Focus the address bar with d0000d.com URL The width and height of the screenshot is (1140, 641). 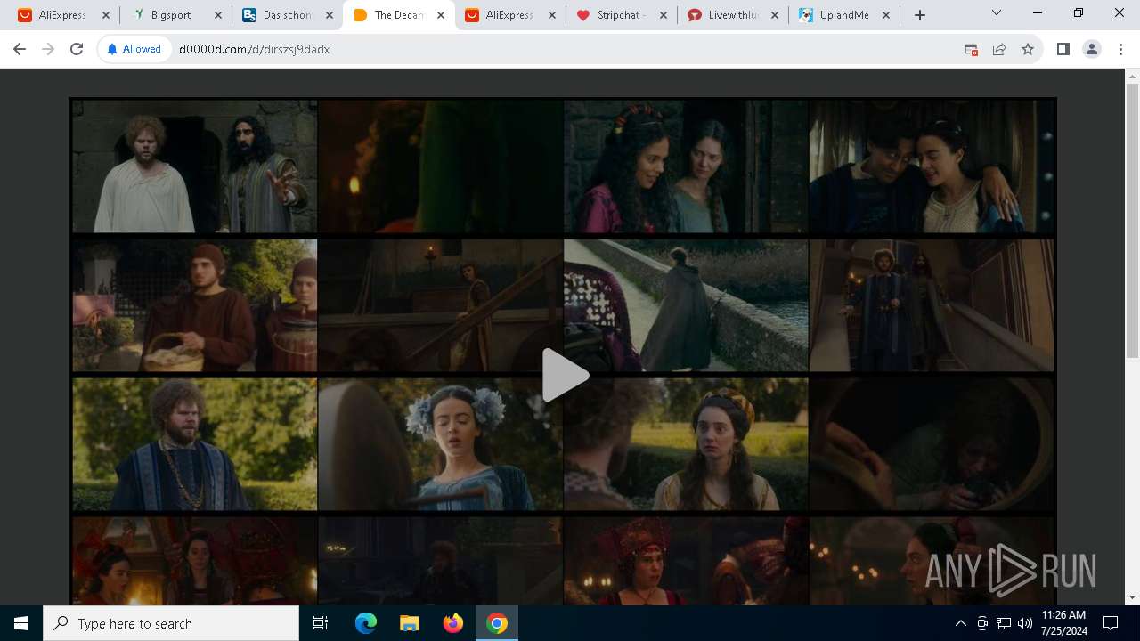561,49
